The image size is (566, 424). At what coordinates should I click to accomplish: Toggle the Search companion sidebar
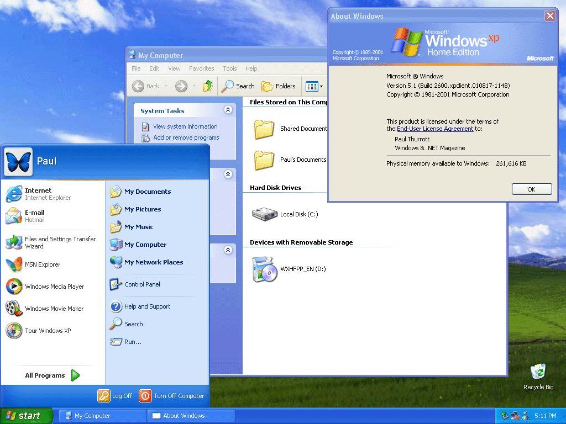pos(238,86)
